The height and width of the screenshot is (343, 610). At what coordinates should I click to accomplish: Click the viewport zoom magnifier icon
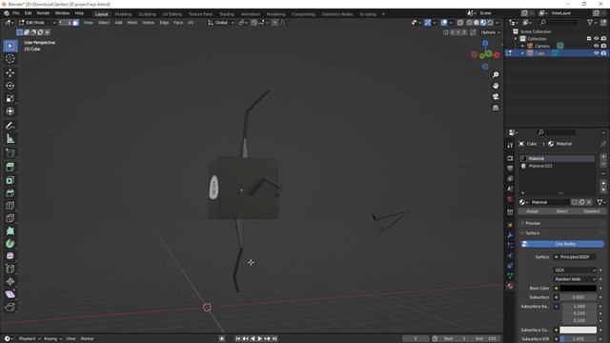pyautogui.click(x=496, y=74)
